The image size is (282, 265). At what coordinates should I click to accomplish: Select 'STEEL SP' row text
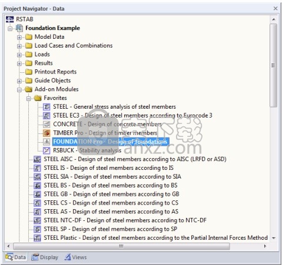111,229
